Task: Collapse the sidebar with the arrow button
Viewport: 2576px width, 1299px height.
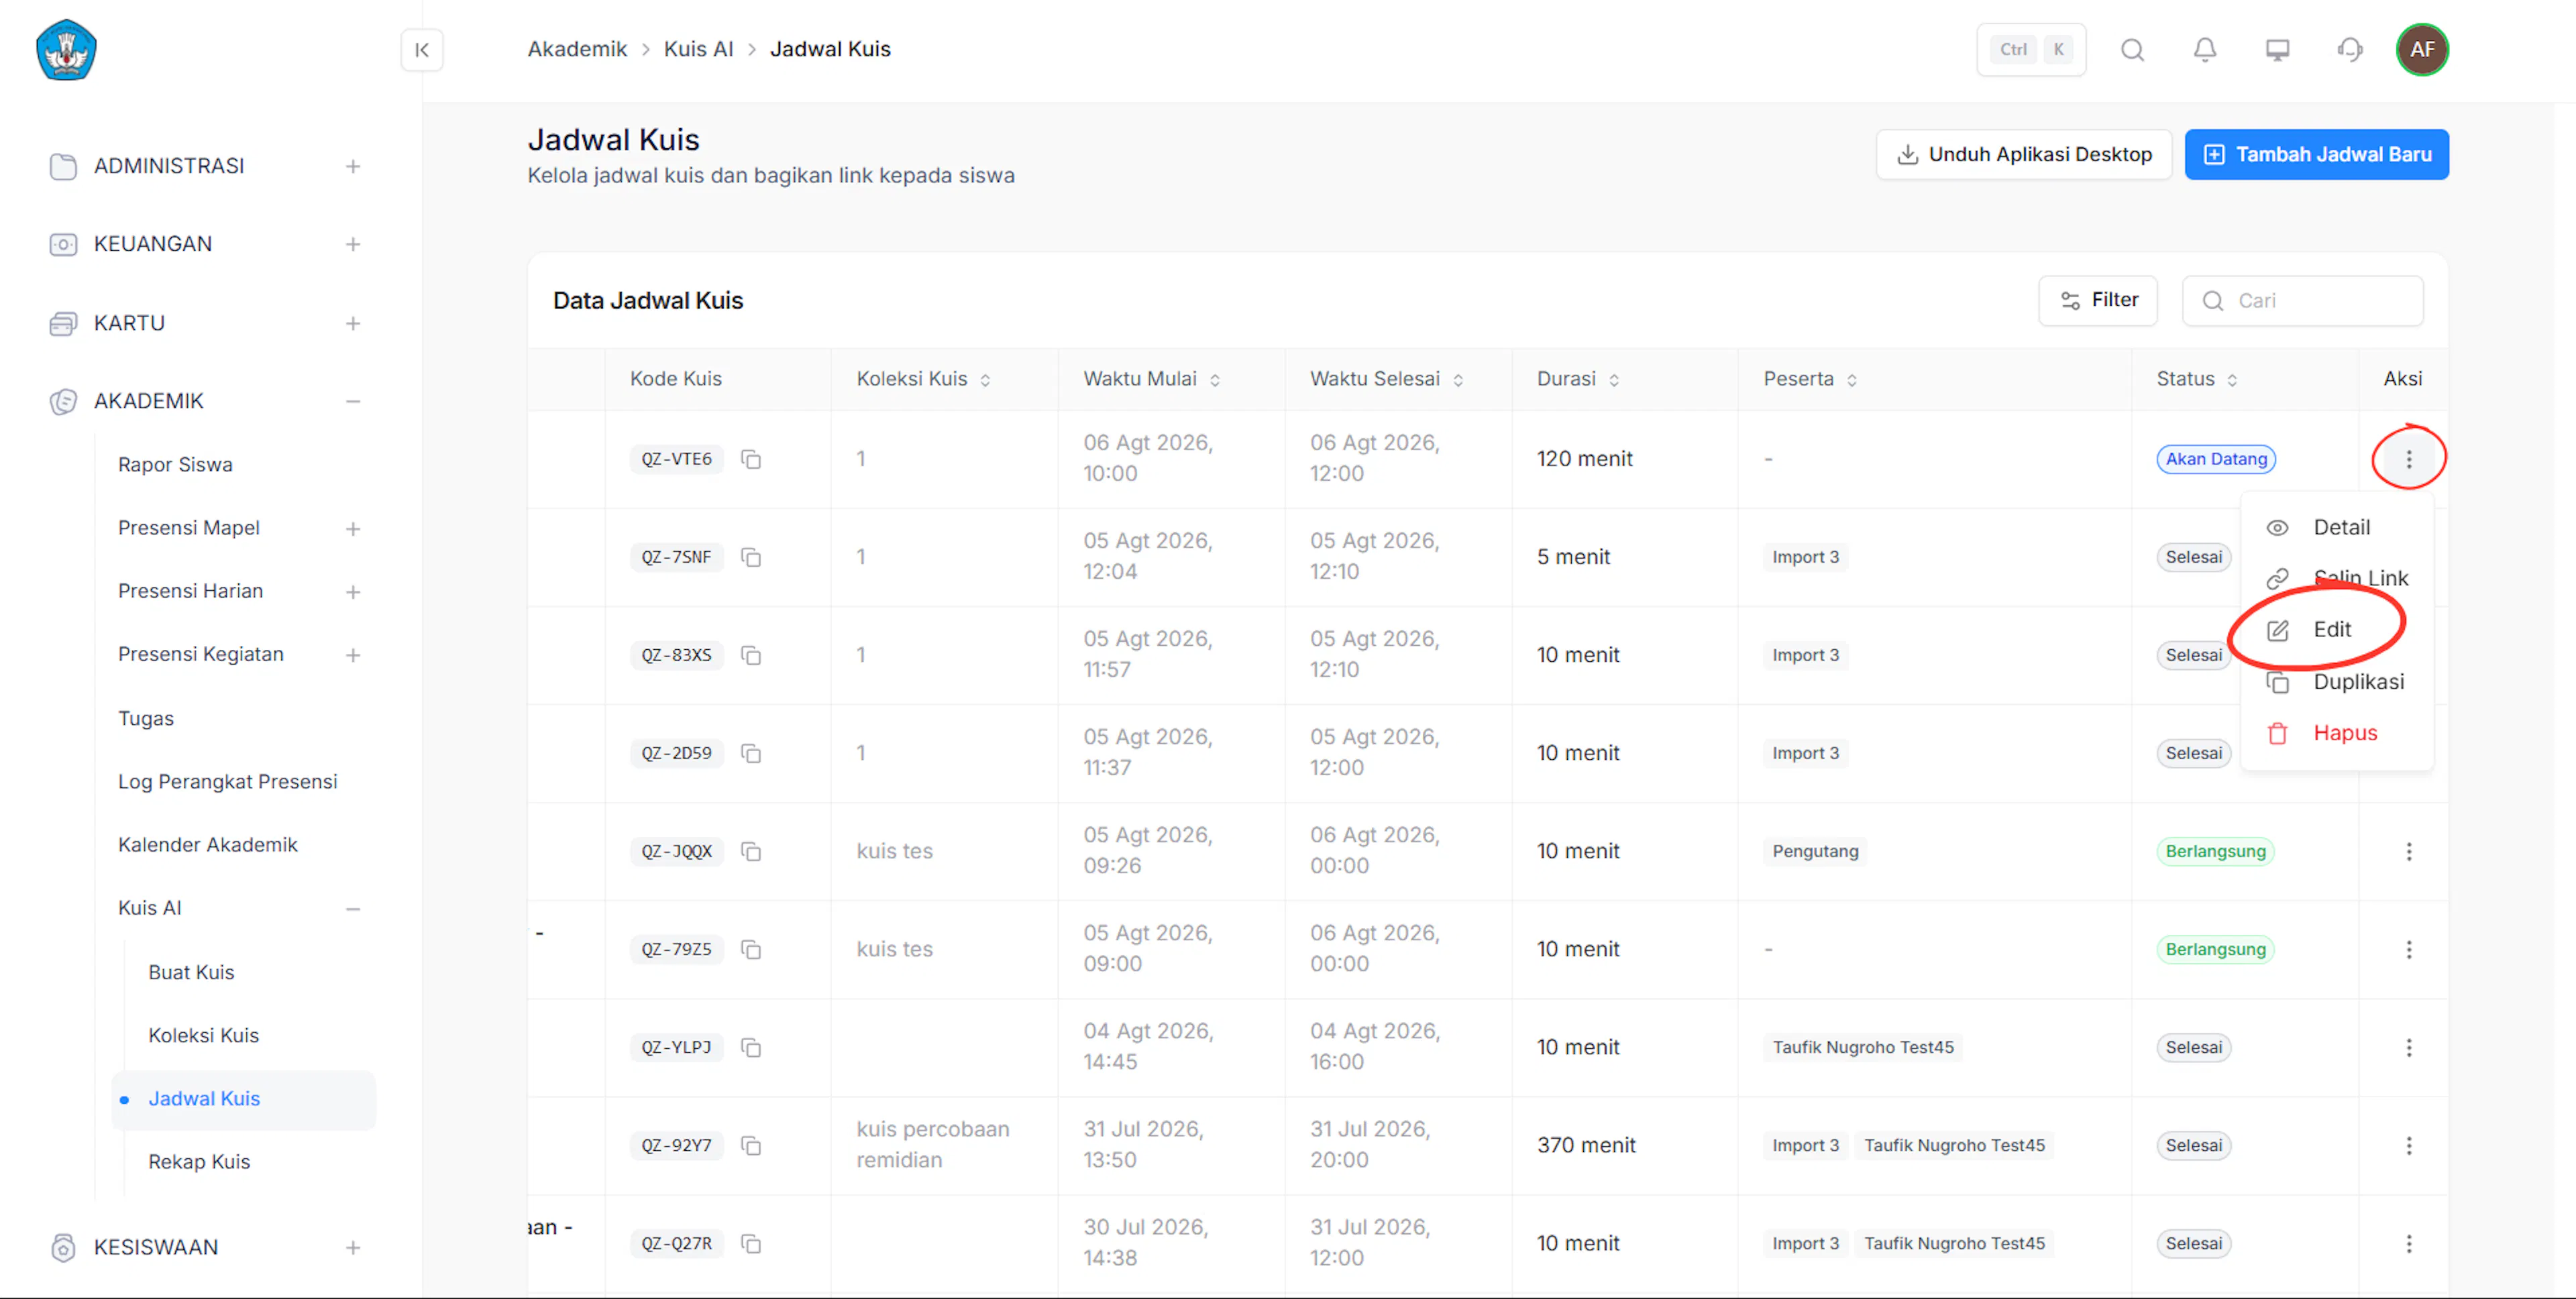Action: click(422, 50)
